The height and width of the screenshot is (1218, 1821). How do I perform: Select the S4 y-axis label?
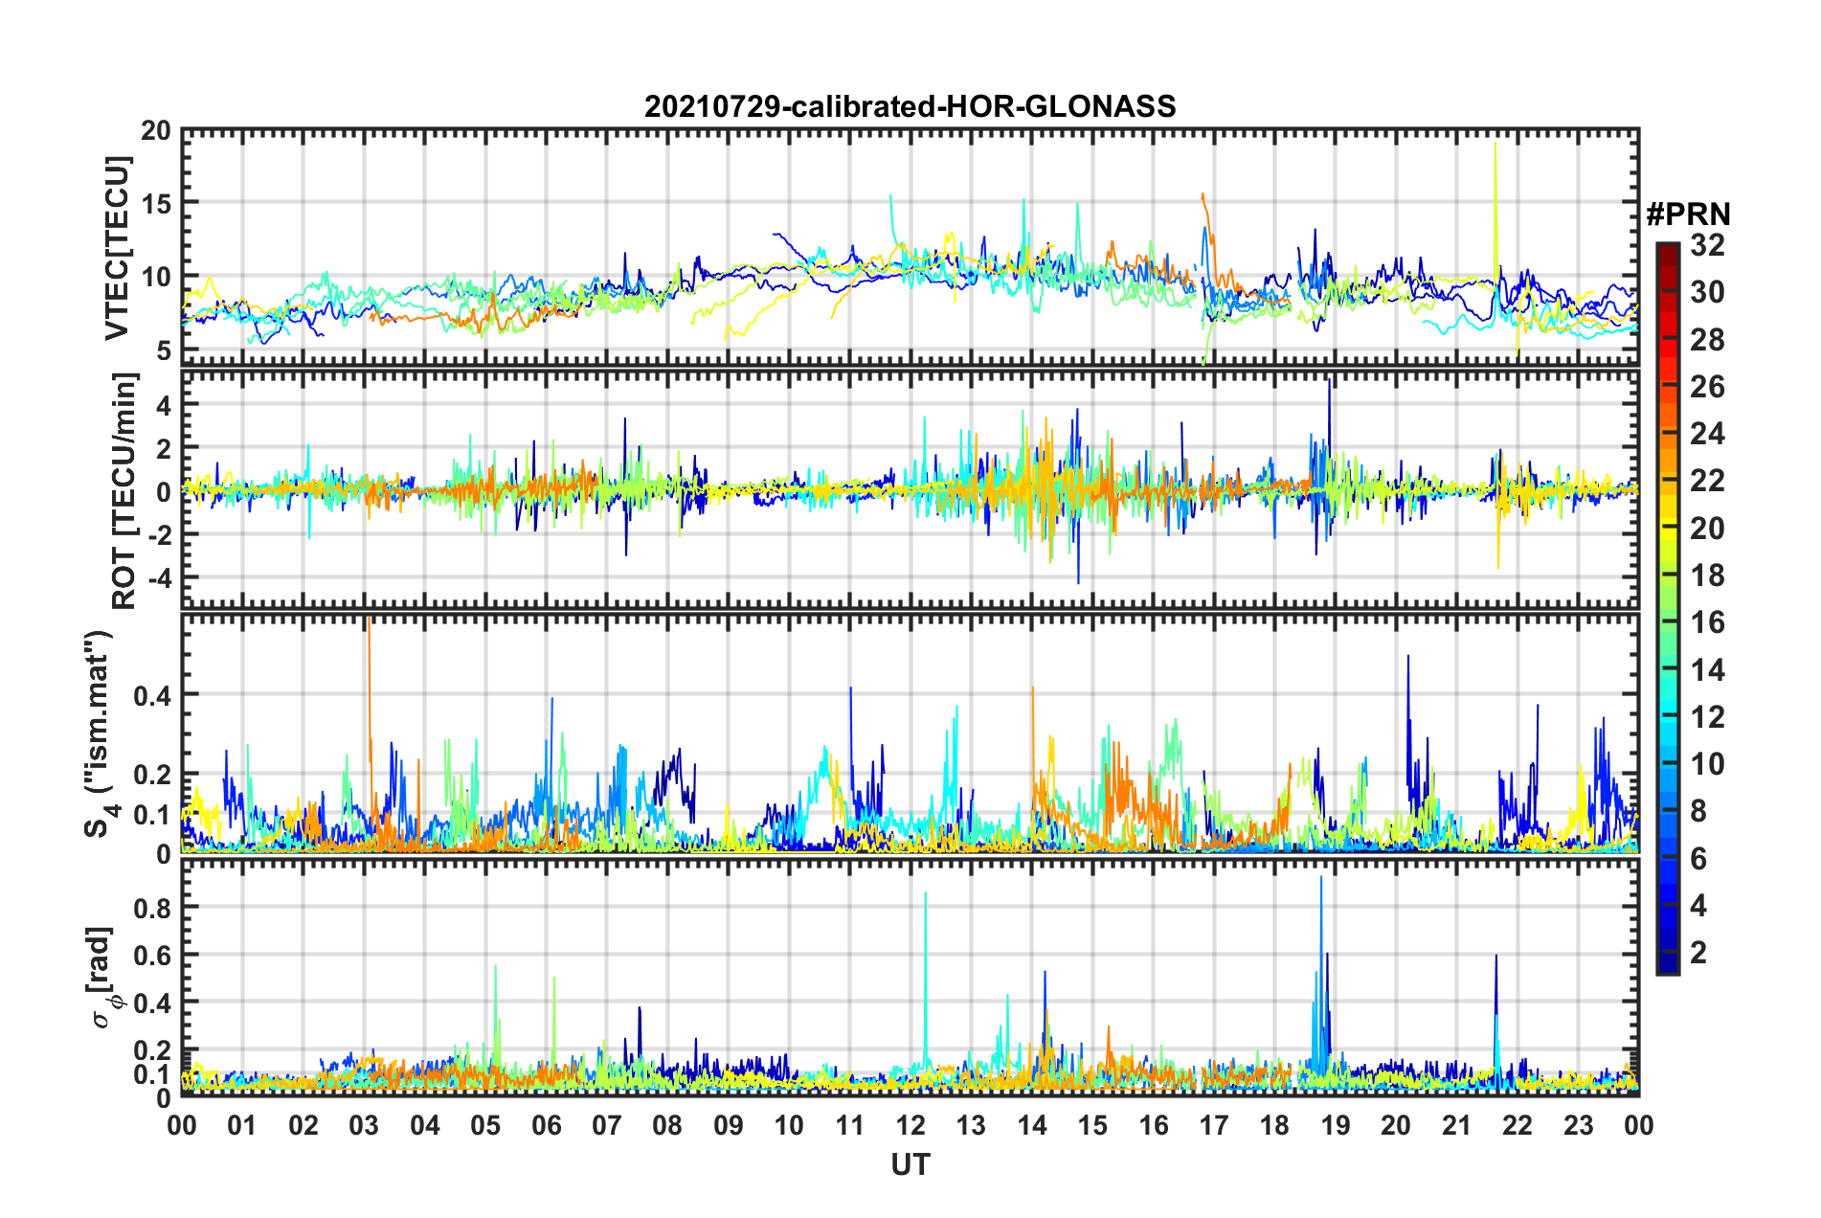pyautogui.click(x=101, y=733)
